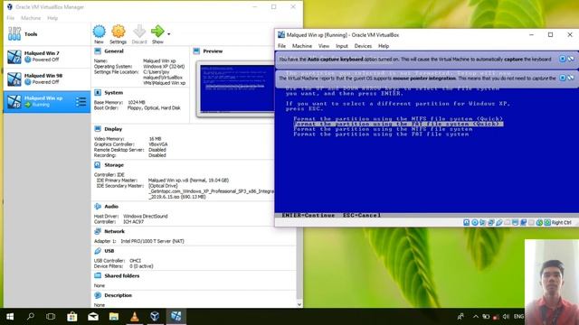This screenshot has height=325, width=579.
Task: Open Help menu in the VM window
Action: click(384, 46)
